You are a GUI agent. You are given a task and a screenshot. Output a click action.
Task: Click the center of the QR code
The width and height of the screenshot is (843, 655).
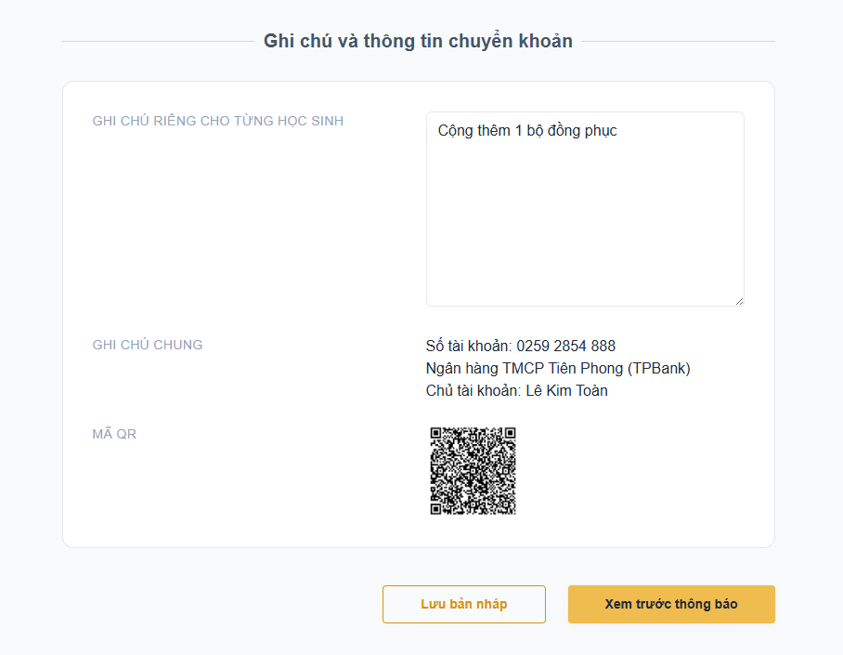point(473,471)
